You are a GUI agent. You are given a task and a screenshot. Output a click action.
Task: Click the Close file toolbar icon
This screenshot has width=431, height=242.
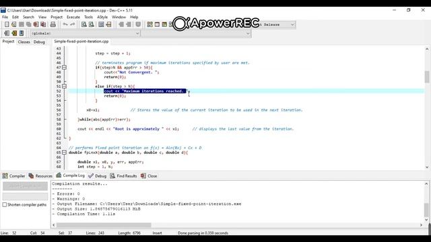point(36,24)
